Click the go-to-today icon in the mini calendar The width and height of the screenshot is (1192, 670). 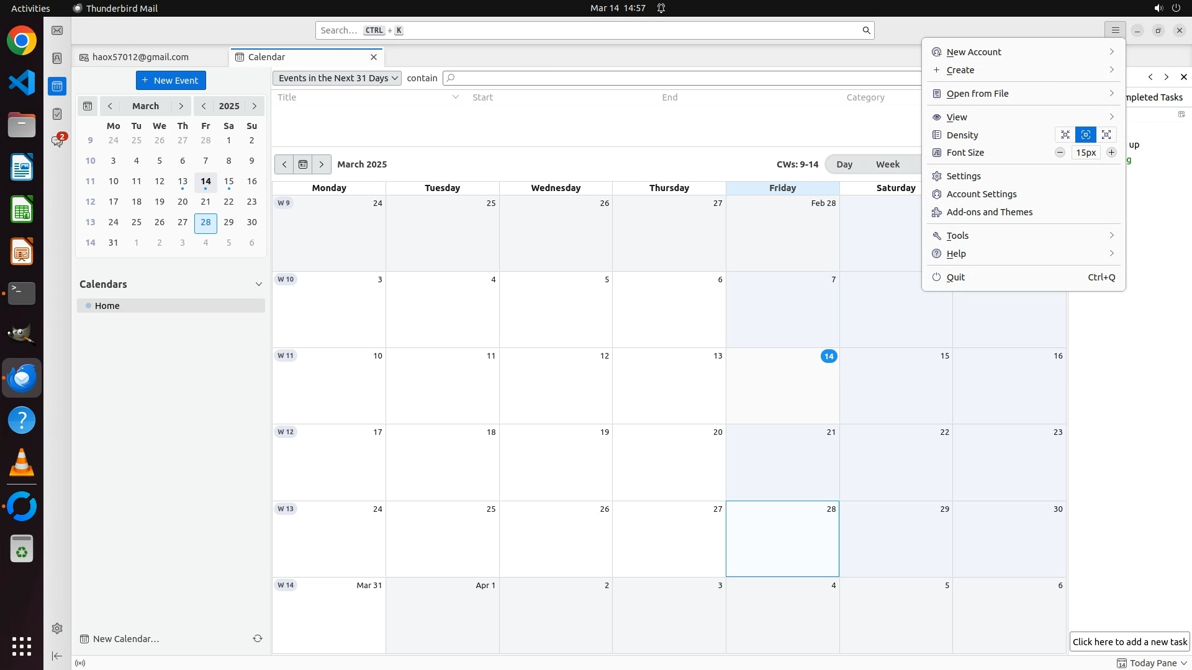[88, 106]
